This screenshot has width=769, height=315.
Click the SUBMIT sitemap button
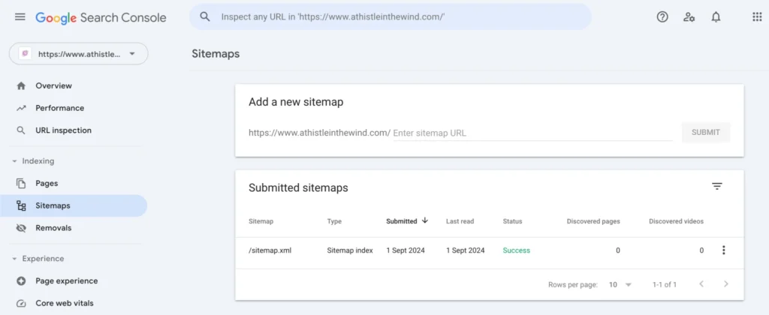pos(706,133)
